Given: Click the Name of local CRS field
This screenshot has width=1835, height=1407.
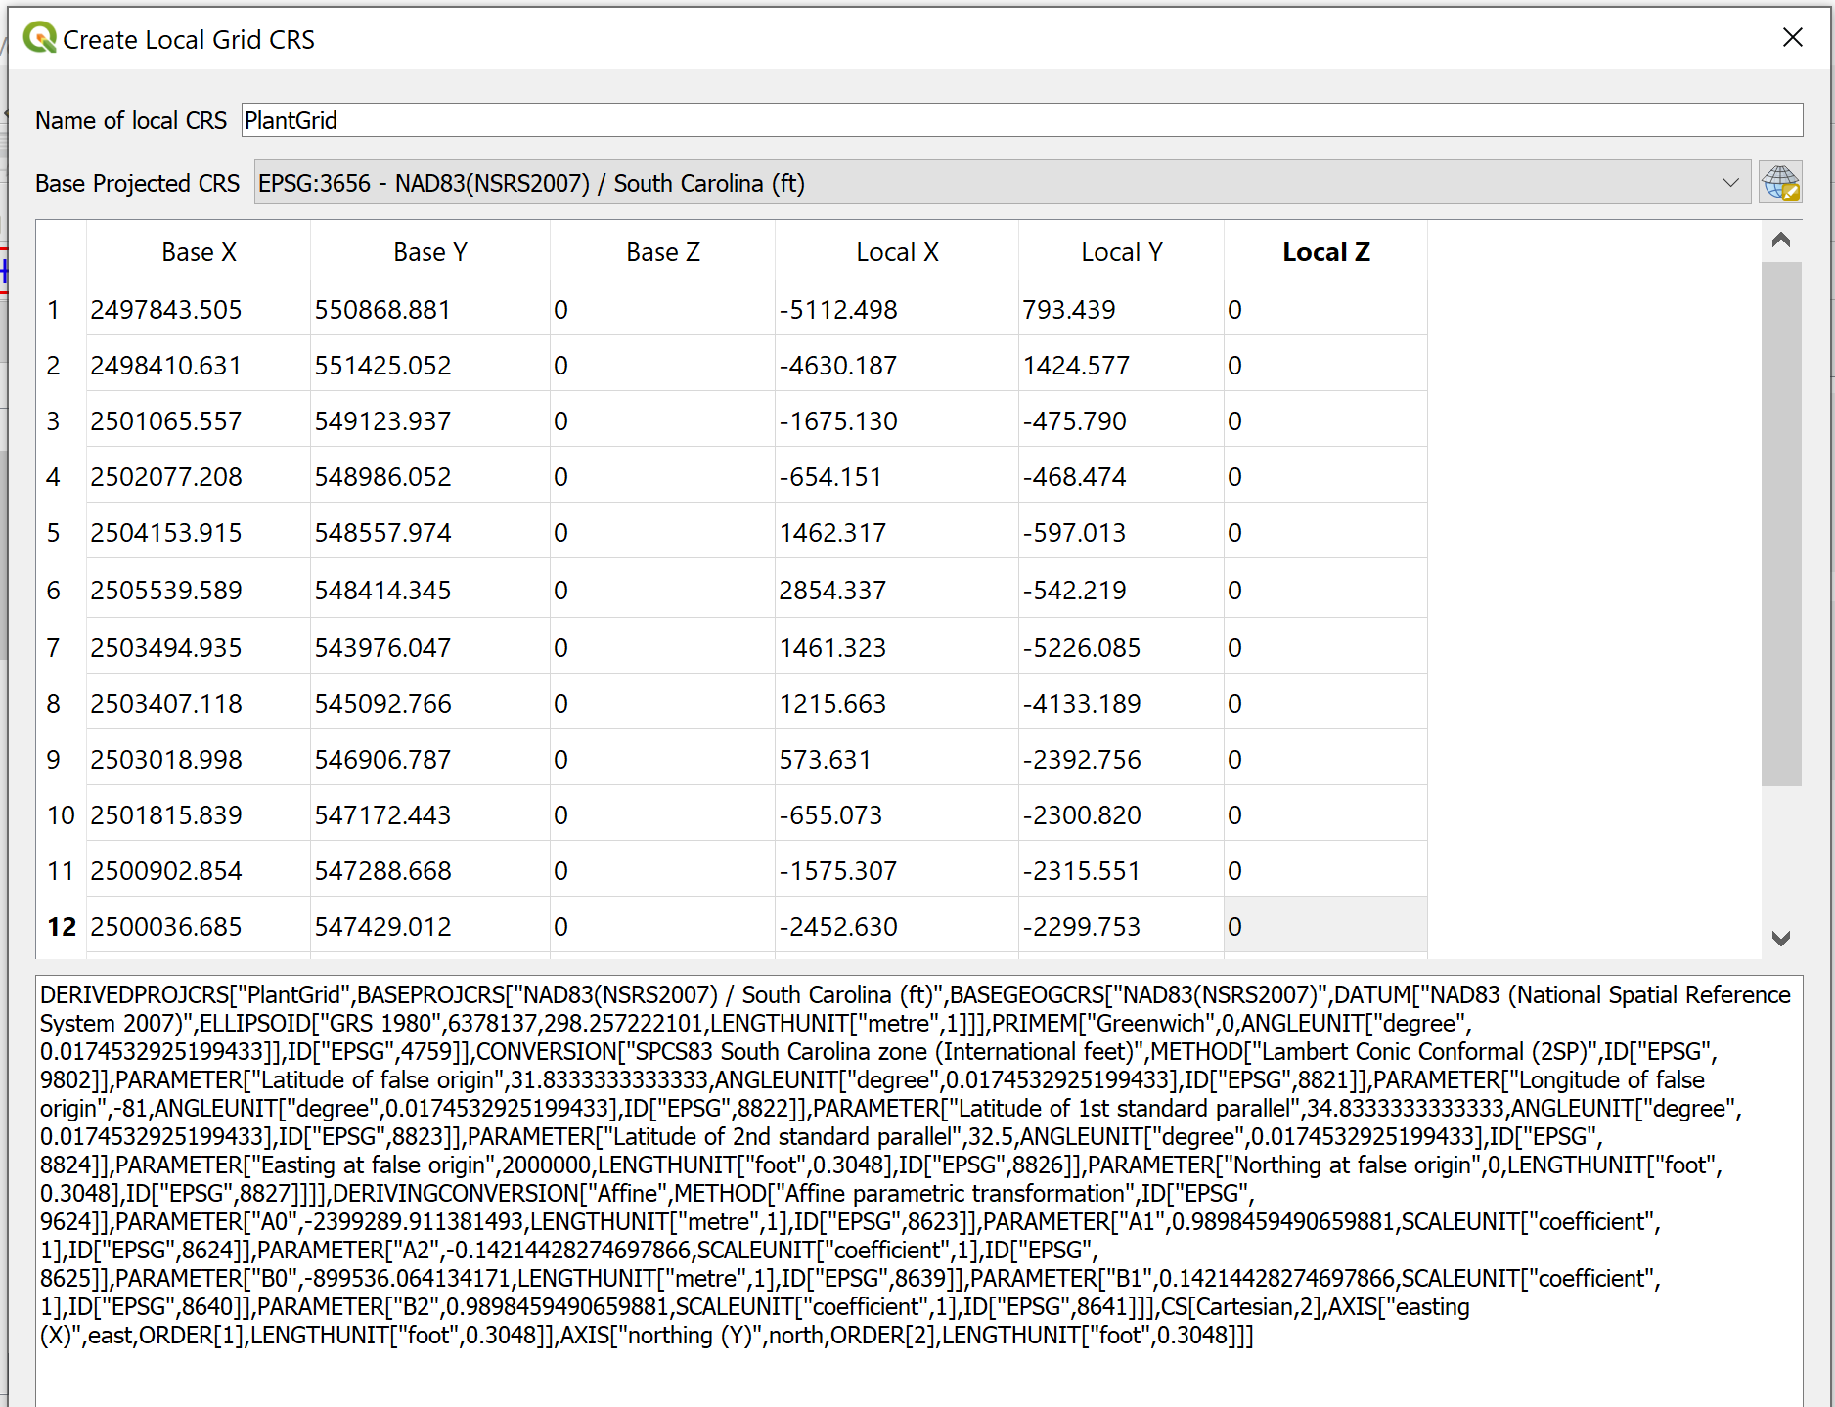Looking at the screenshot, I should click(x=1021, y=120).
